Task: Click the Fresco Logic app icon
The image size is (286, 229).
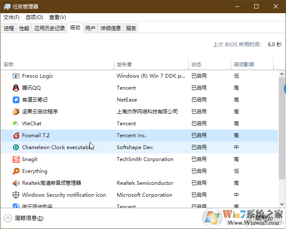Action: pyautogui.click(x=16, y=76)
